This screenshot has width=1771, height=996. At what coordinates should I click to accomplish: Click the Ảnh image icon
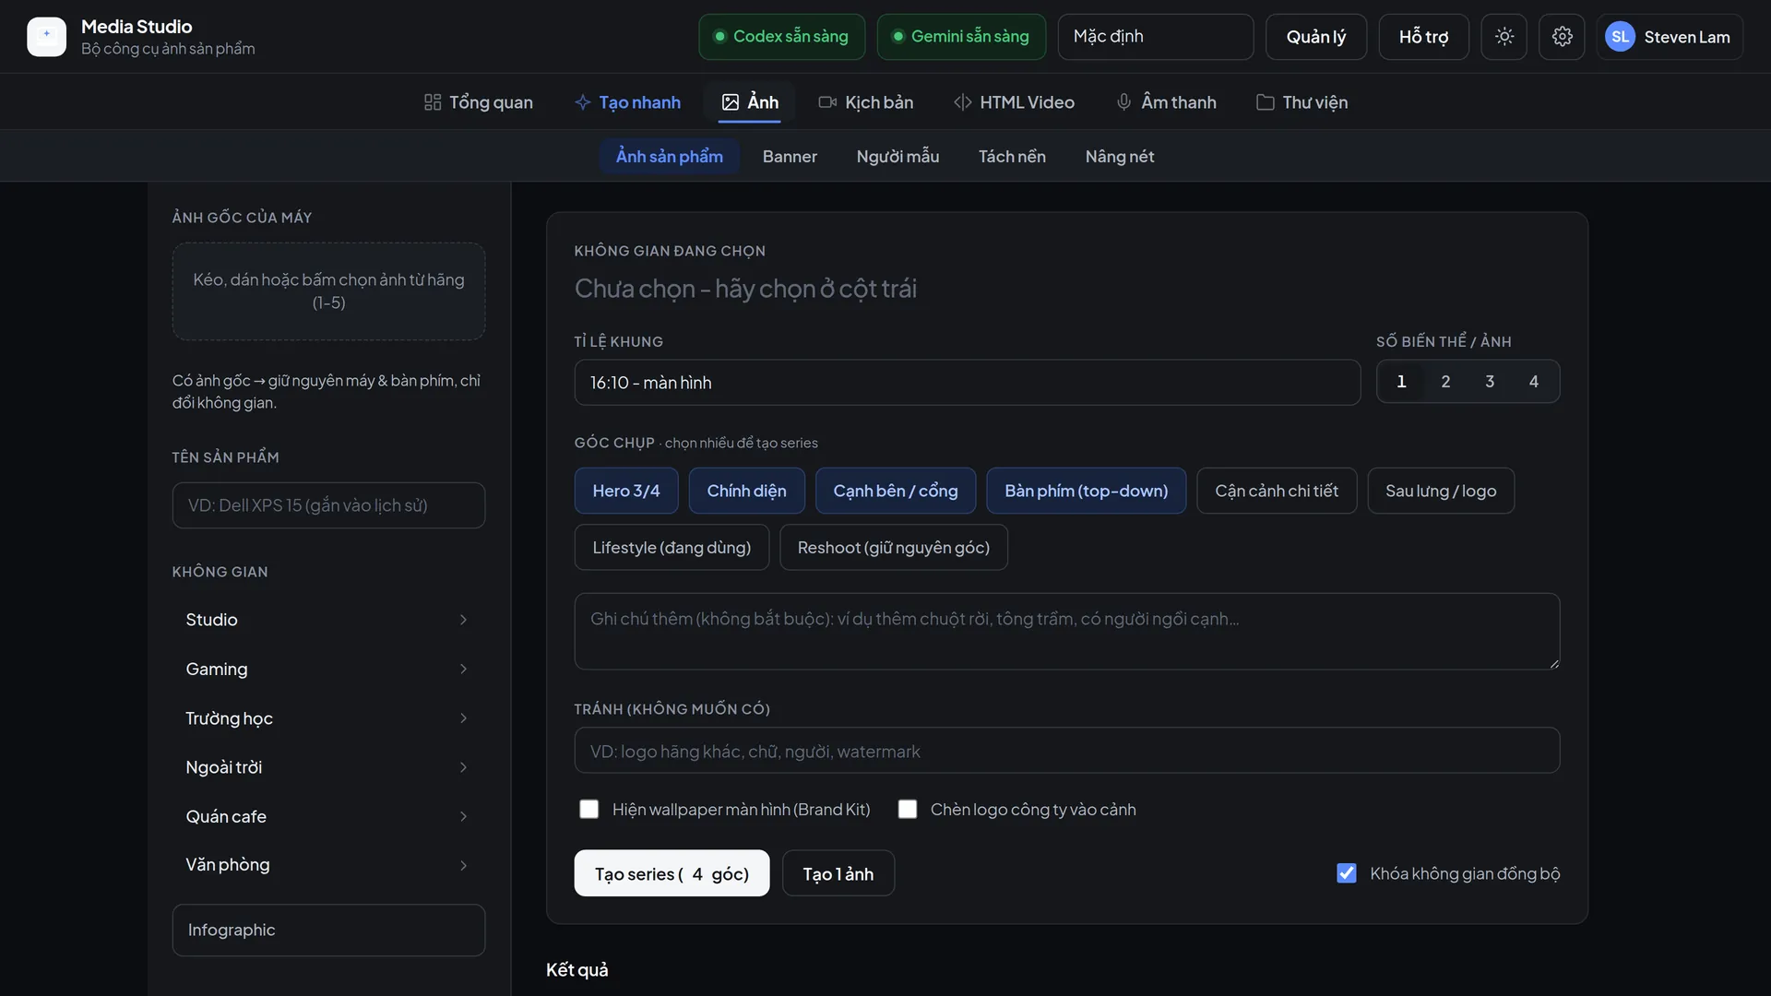pyautogui.click(x=731, y=102)
